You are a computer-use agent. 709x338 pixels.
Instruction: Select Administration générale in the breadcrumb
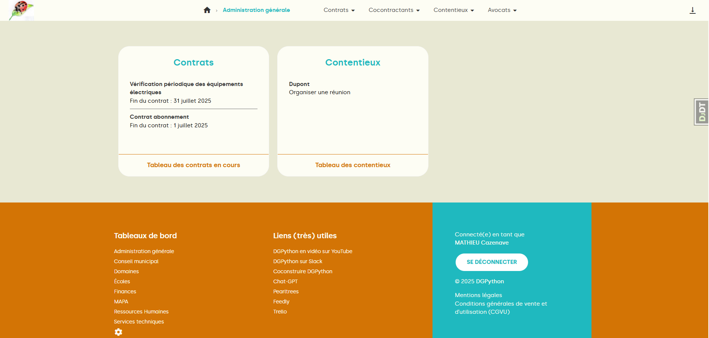pyautogui.click(x=256, y=10)
